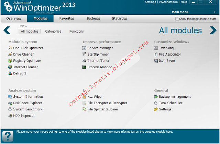Click the Process Manager icon
The height and width of the screenshot is (144, 220).
coord(84,67)
